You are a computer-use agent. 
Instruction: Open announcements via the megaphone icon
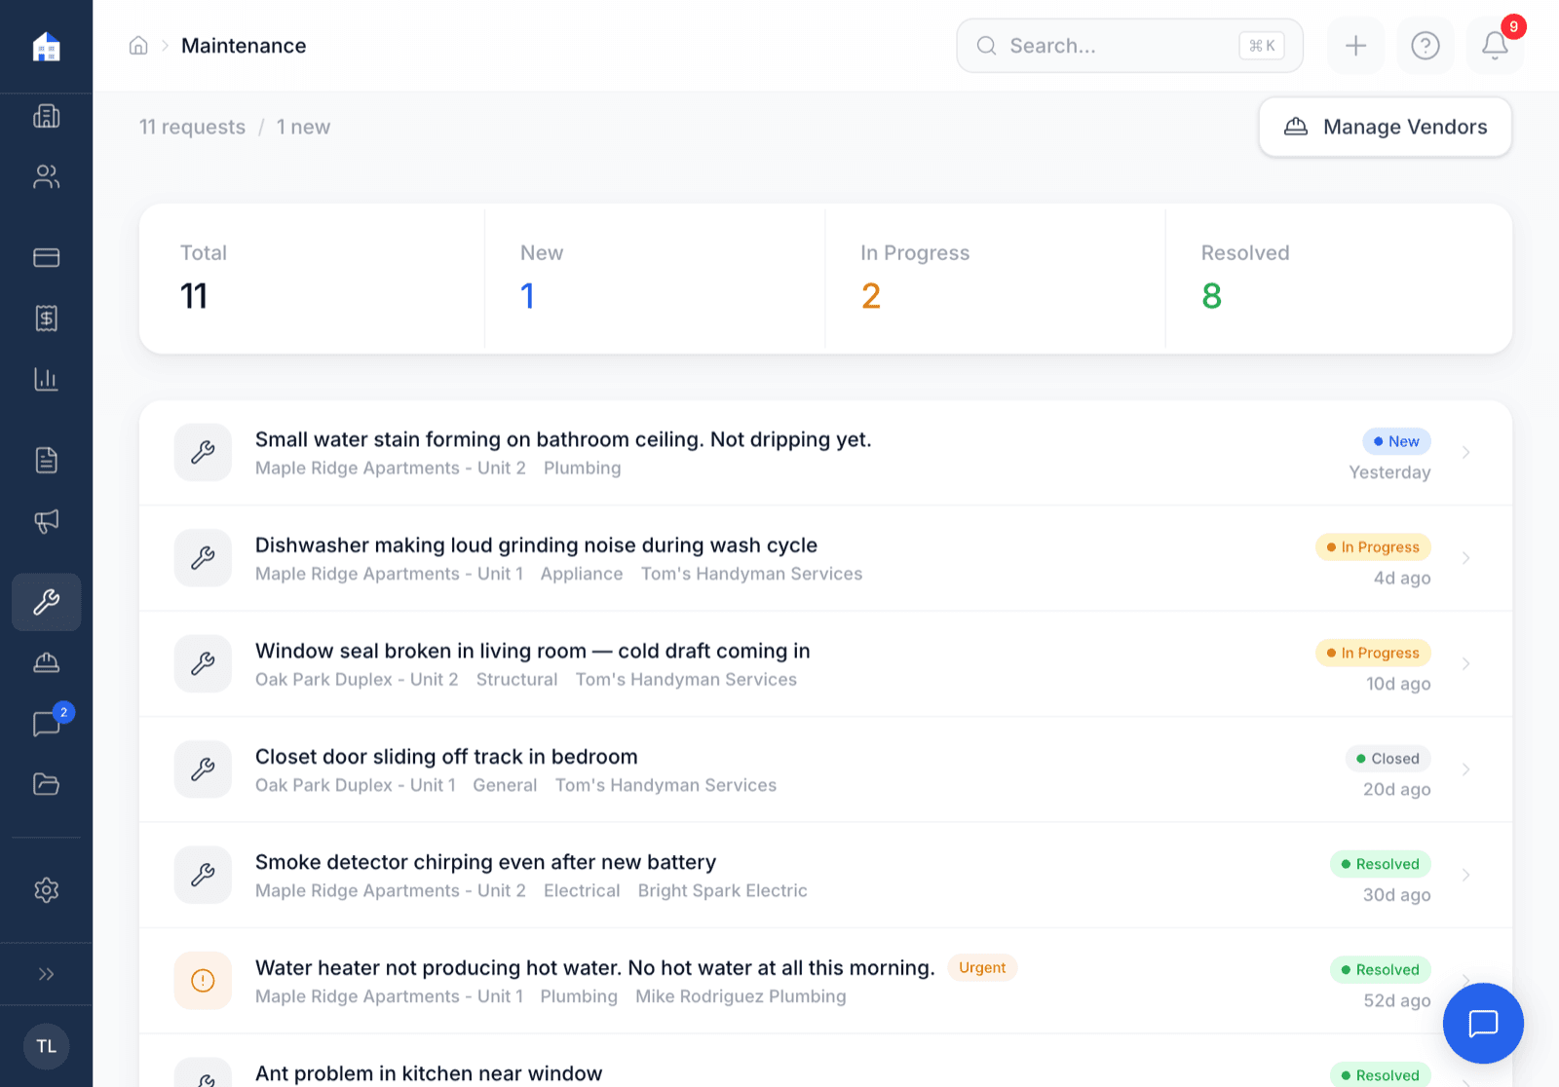[x=46, y=521]
